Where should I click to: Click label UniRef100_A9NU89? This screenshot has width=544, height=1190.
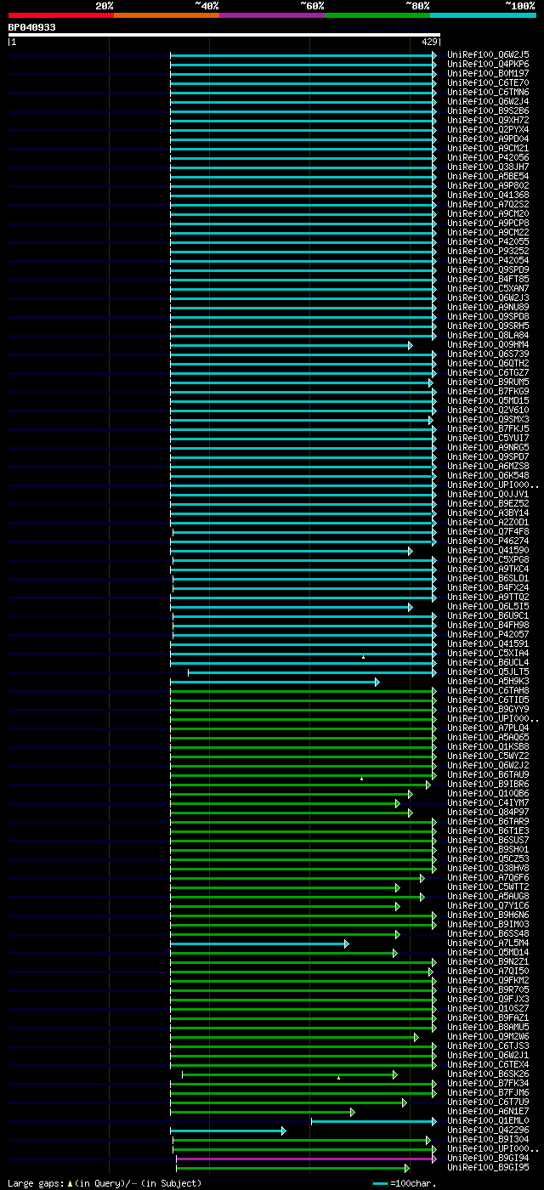tap(488, 307)
